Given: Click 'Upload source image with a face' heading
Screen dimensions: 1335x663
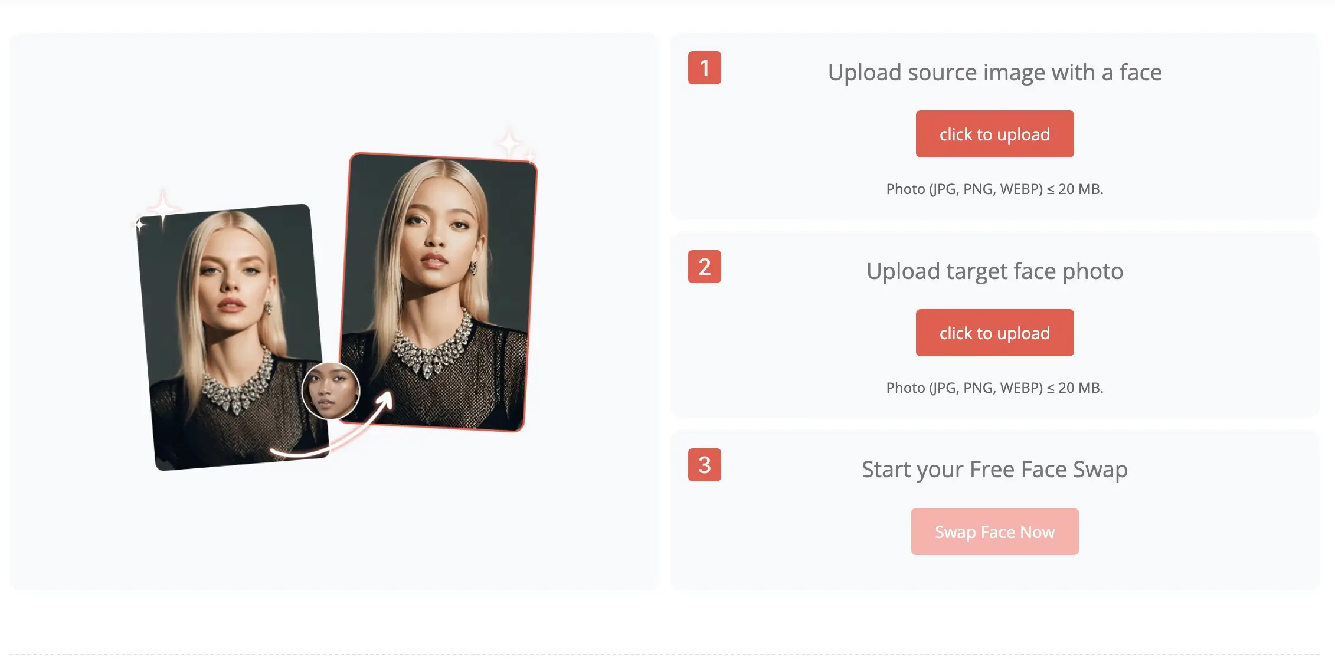Looking at the screenshot, I should [994, 73].
